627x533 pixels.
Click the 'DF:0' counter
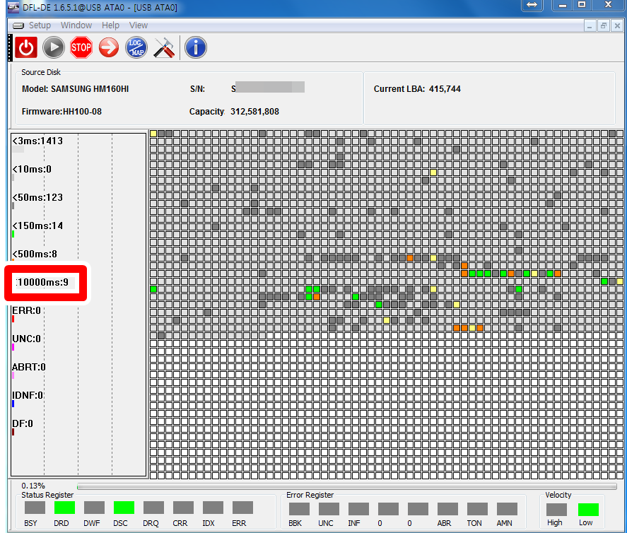[x=23, y=424]
